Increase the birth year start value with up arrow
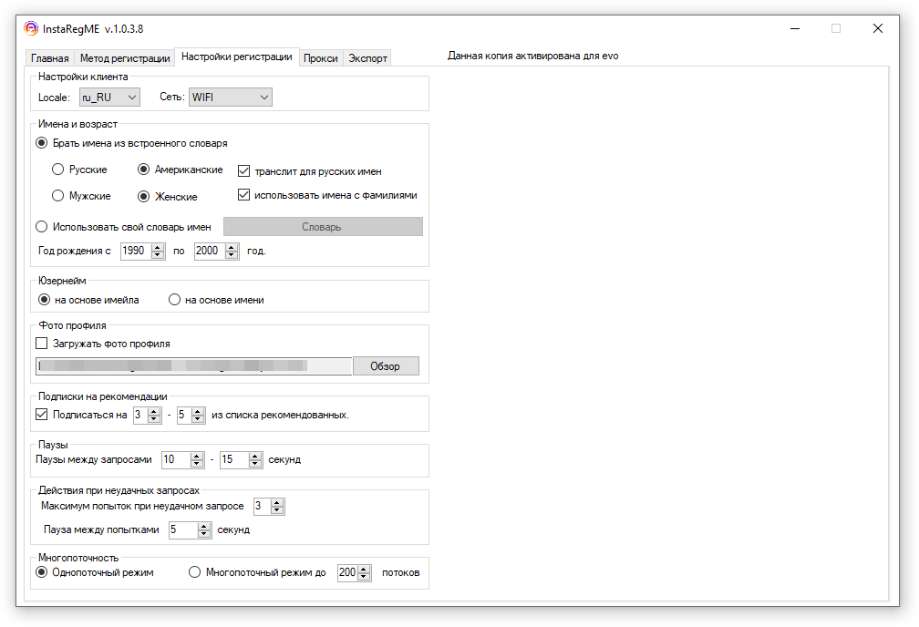 158,247
